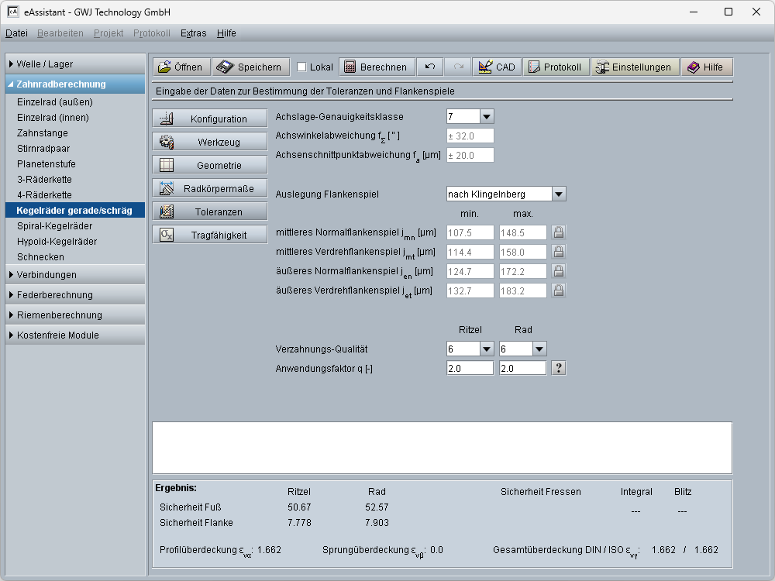Open the Achslage-Genauigkeitsklasse dropdown

(x=486, y=117)
